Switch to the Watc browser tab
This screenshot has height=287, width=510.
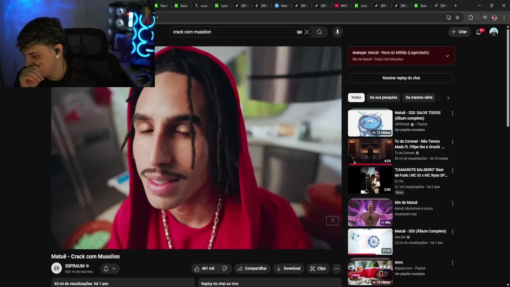(282, 6)
